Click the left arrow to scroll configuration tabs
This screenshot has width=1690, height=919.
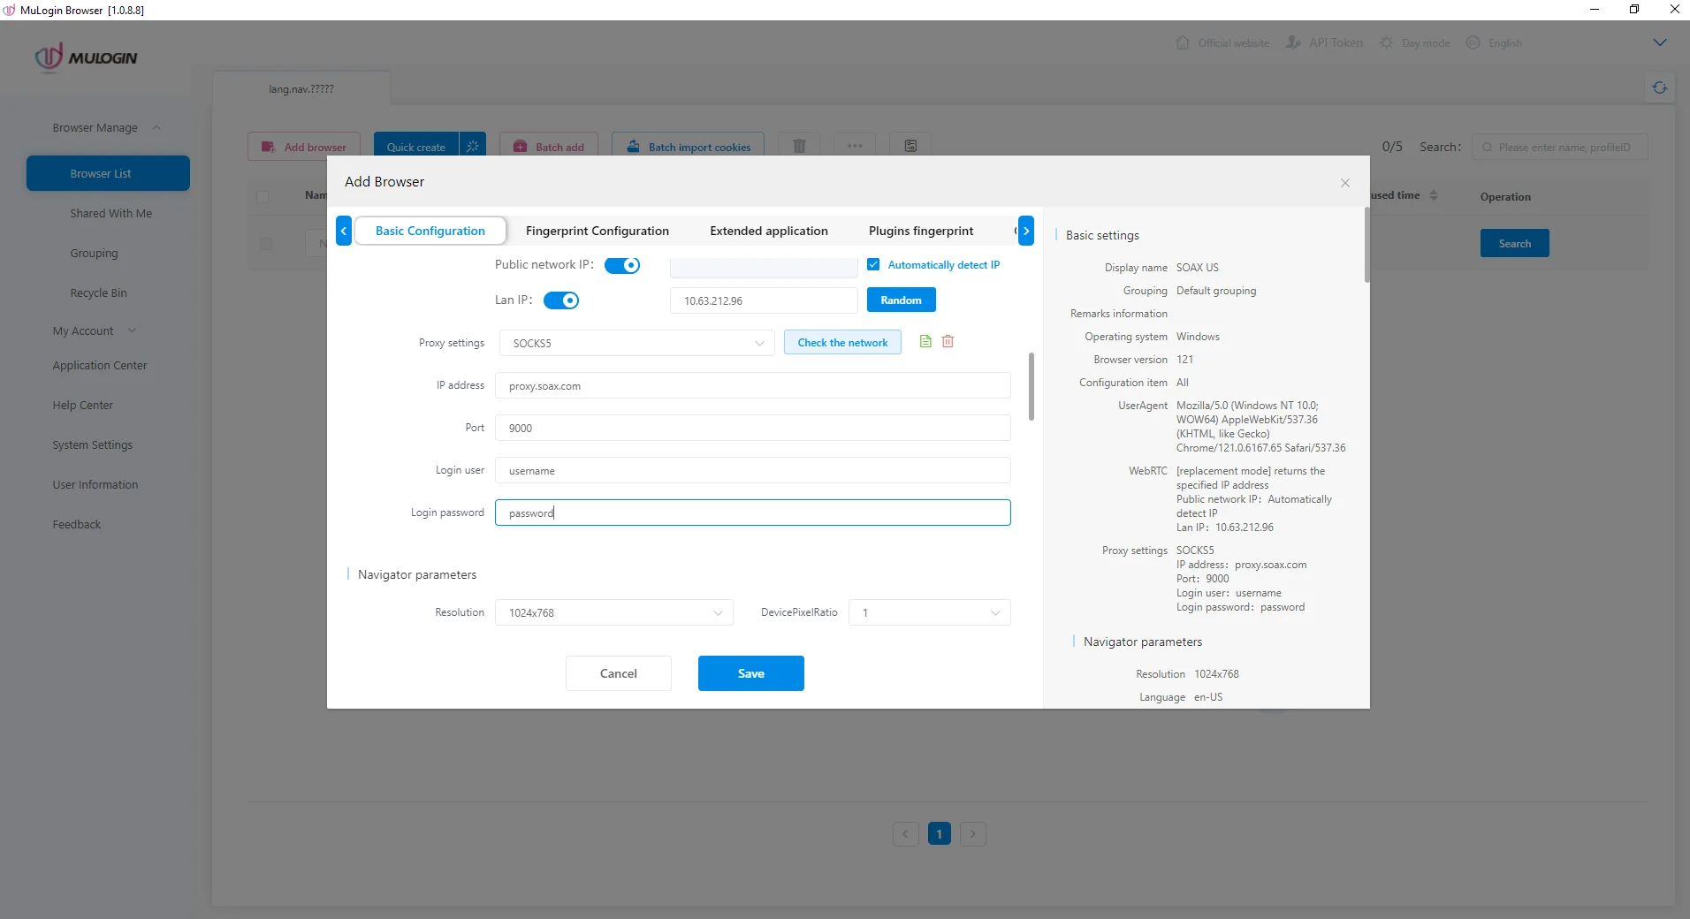(x=344, y=231)
